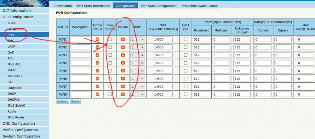Switch to Protection Switch Group tab
315x139 pixels.
coord(199,6)
